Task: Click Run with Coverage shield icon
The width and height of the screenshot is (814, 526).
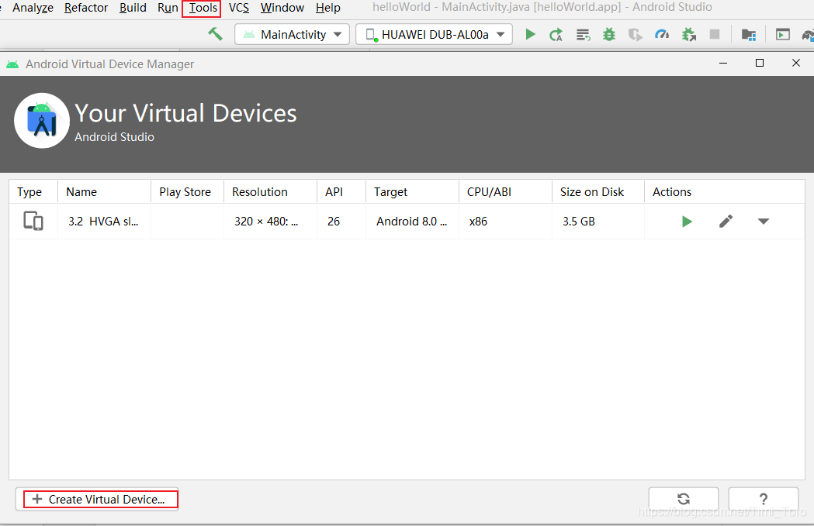Action: 635,35
